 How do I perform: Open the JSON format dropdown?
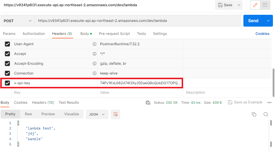click(x=97, y=114)
